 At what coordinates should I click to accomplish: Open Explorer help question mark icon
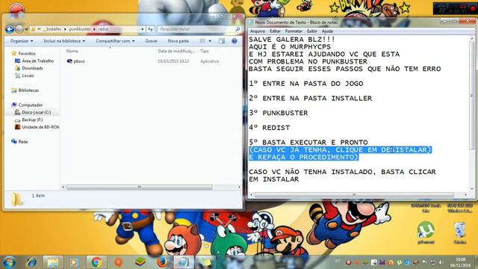234,41
